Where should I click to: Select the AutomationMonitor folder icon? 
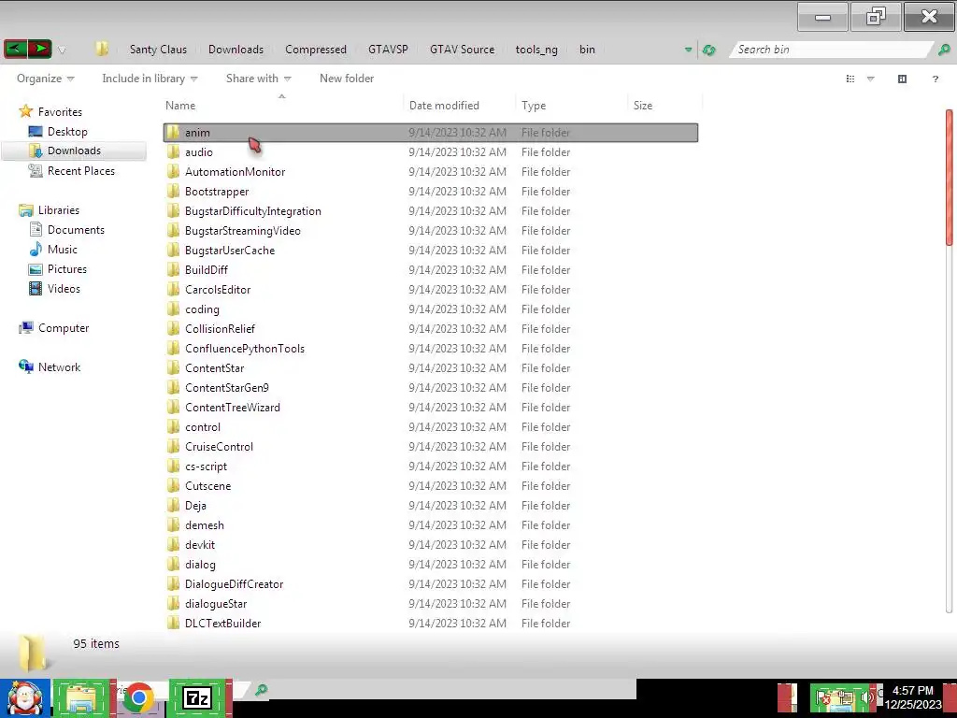[x=173, y=172]
